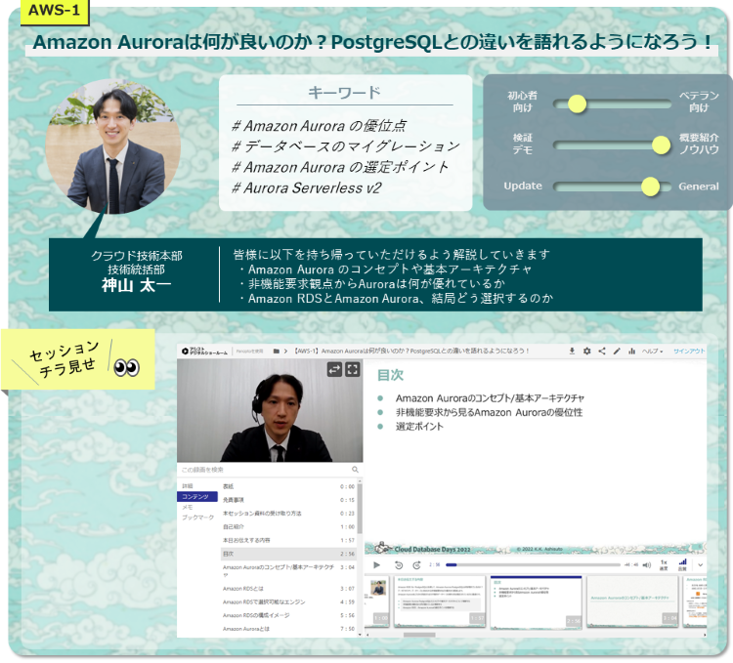The height and width of the screenshot is (663, 733).
Task: Click the download icon in player toolbar
Action: point(572,351)
